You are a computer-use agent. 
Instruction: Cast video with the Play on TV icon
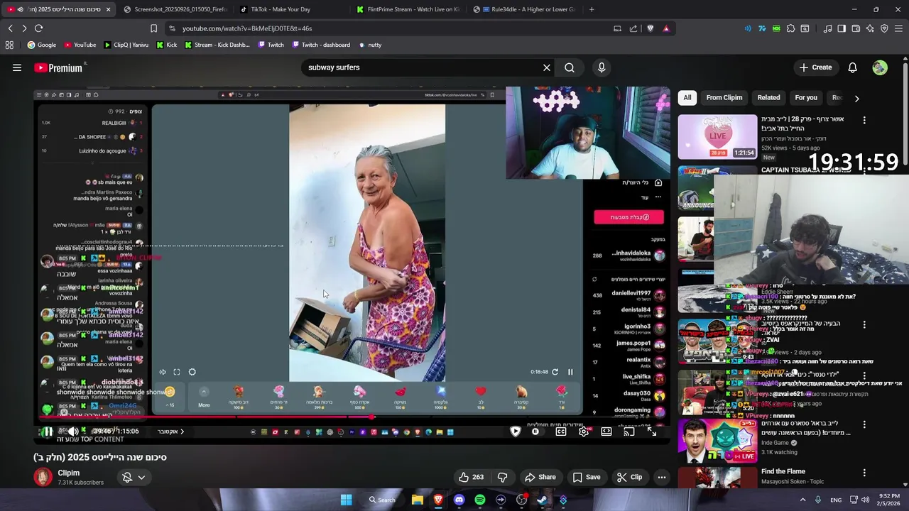coord(629,432)
